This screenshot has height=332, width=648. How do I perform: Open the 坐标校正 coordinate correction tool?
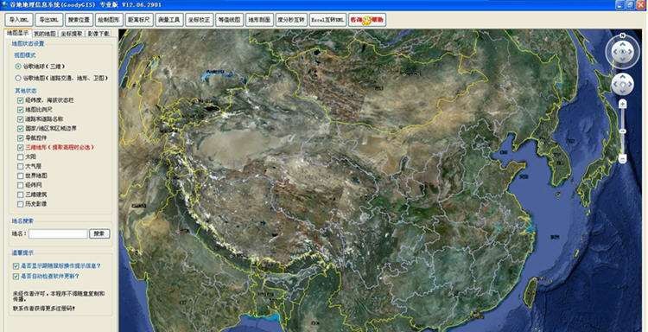coord(200,19)
